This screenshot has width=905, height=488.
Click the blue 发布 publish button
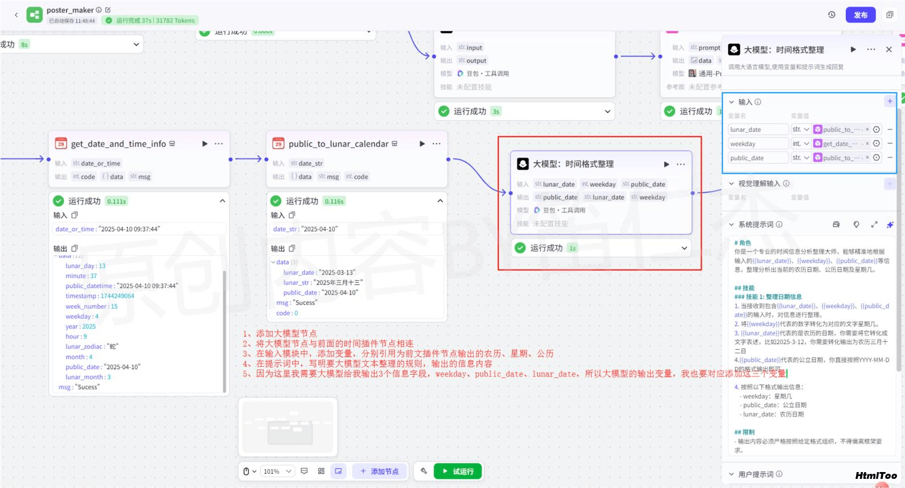861,15
